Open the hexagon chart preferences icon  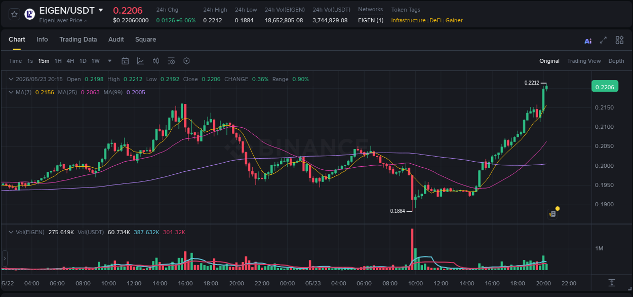[x=186, y=61]
